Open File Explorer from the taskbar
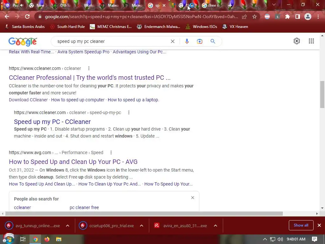The height and width of the screenshot is (244, 325). click(x=59, y=239)
